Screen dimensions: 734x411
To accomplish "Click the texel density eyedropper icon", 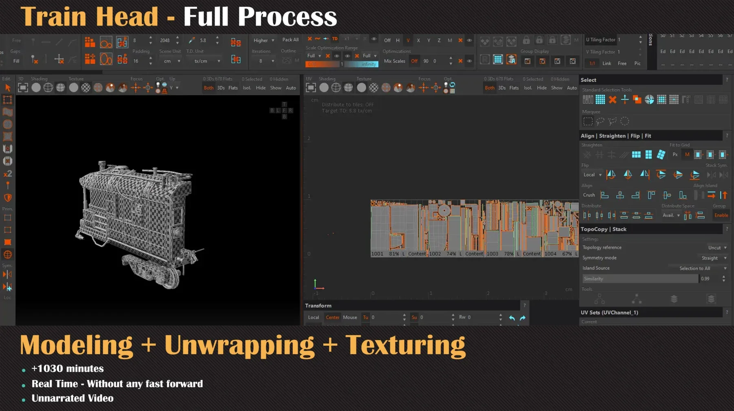I will [191, 40].
